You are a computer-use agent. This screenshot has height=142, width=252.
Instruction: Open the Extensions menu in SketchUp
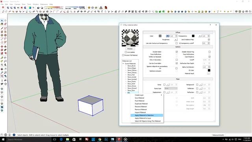[x=44, y=4]
